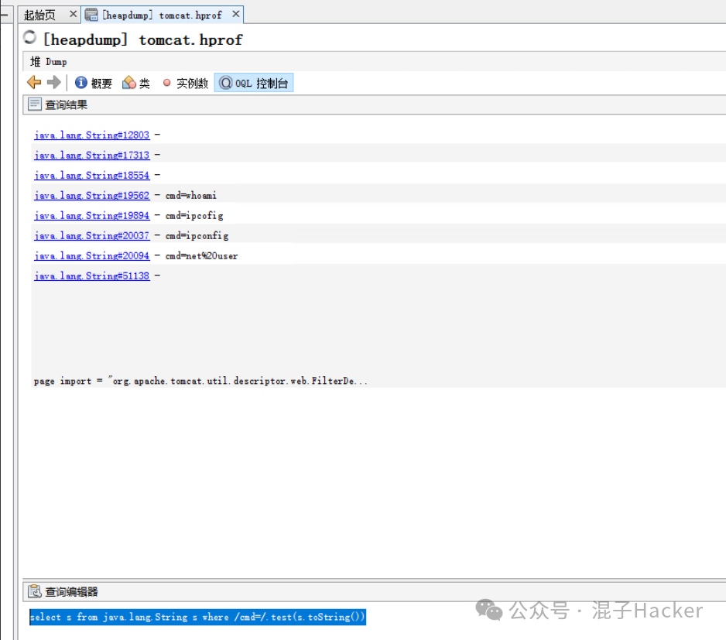Click the page import FilterDe... result text

(x=200, y=381)
